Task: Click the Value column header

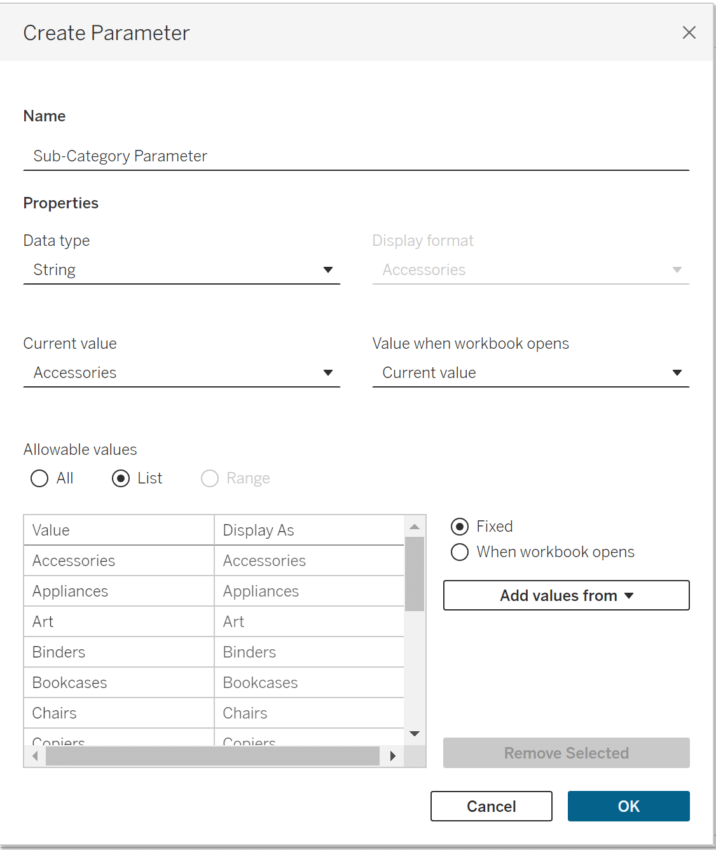Action: coord(119,530)
